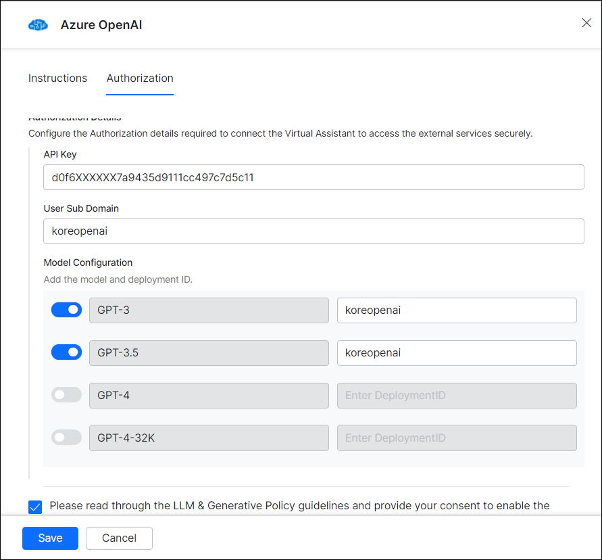Click the GPT-3 deployment ID field
The height and width of the screenshot is (560, 602).
pos(456,310)
